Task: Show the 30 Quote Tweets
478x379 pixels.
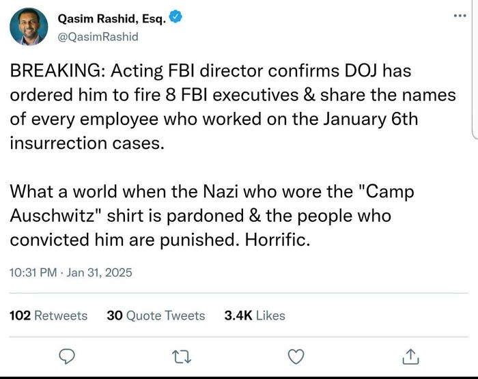Action: point(156,315)
